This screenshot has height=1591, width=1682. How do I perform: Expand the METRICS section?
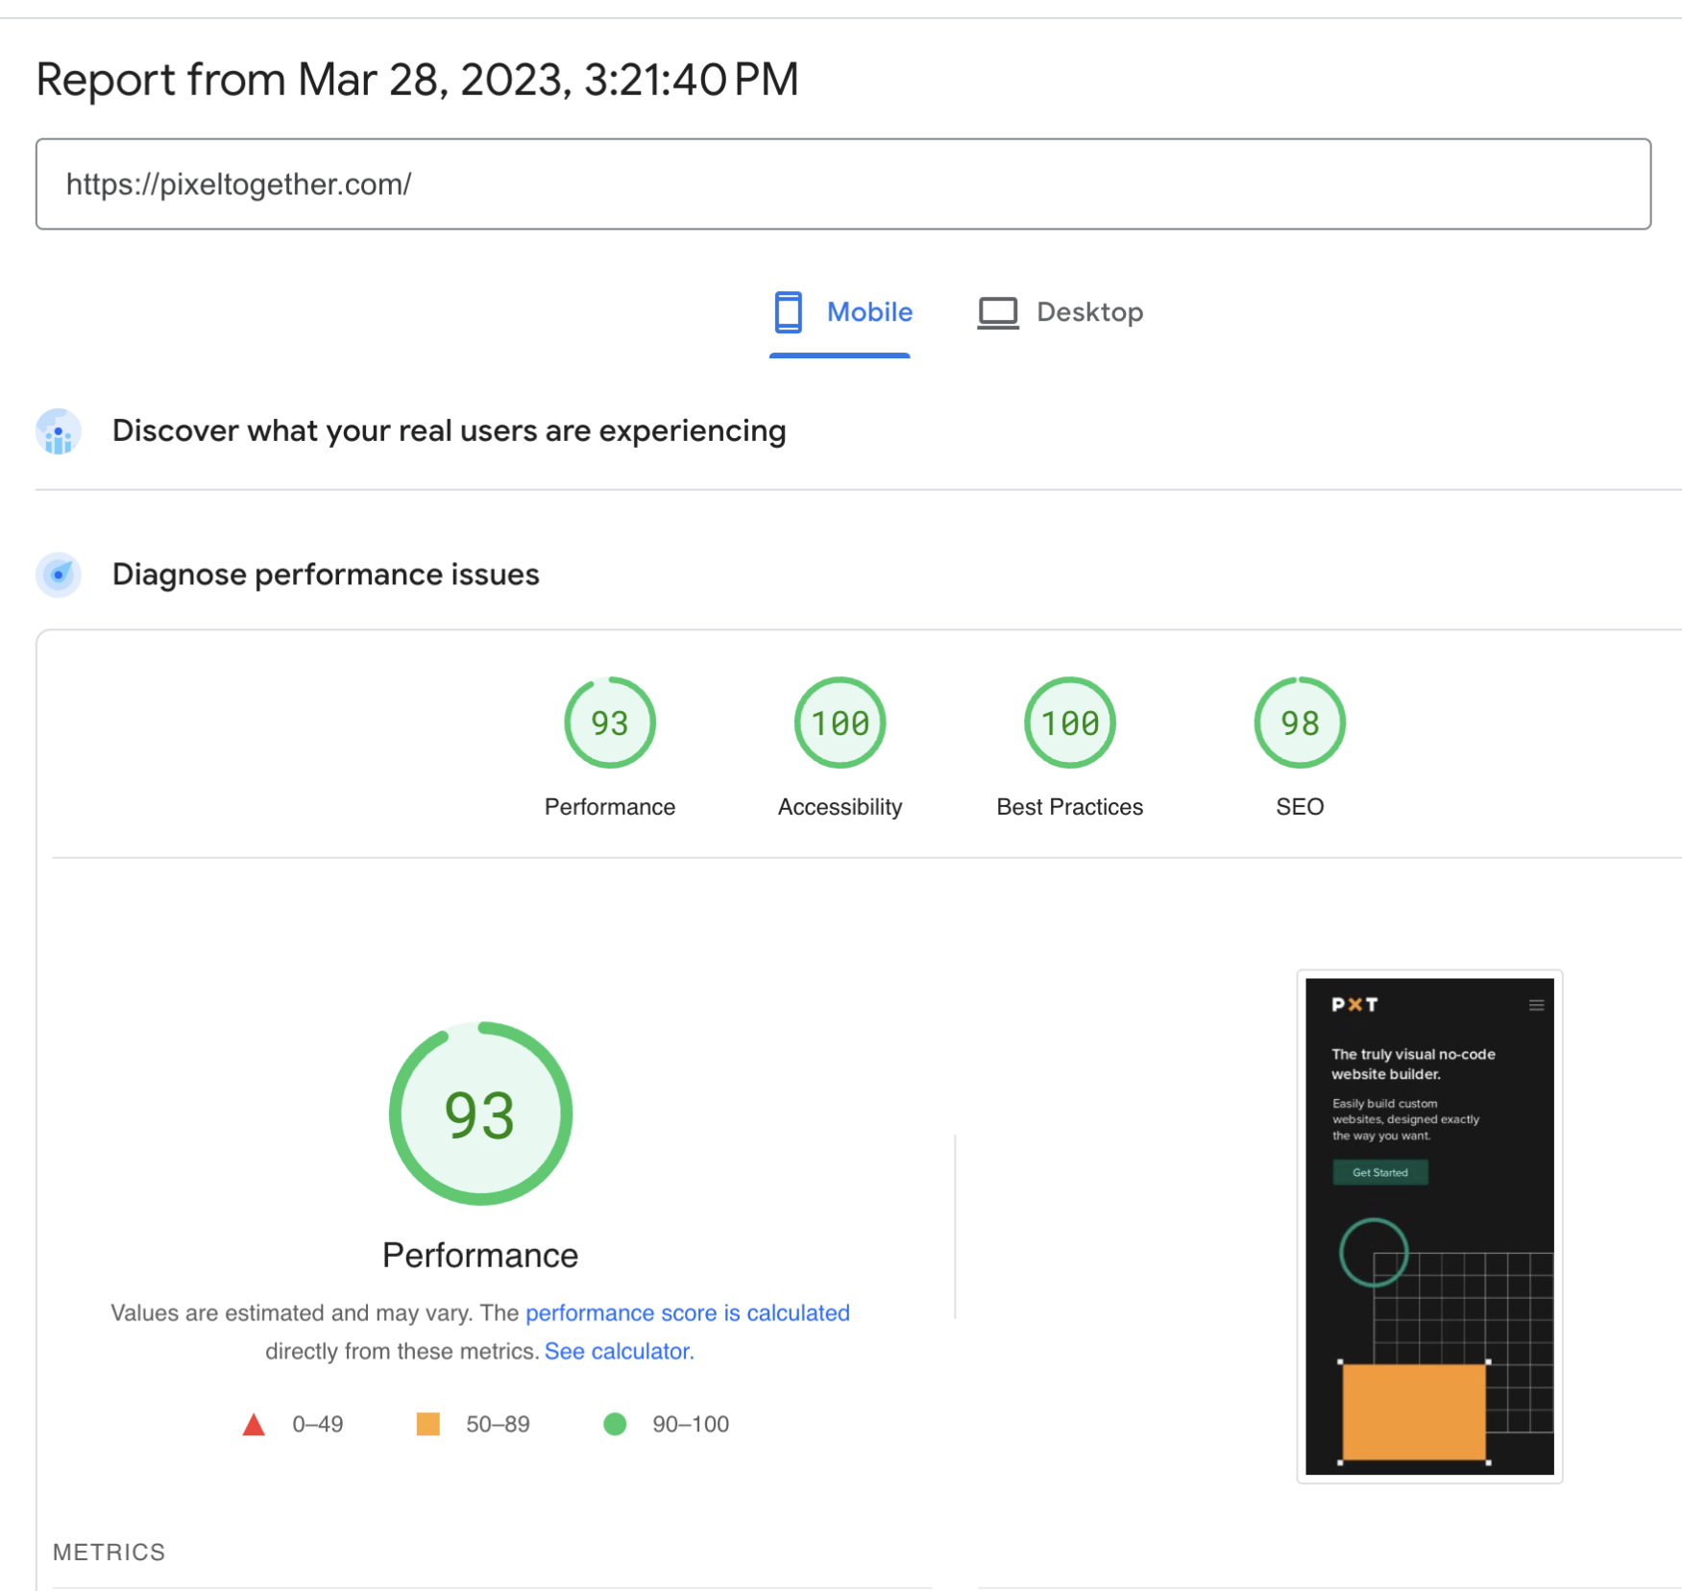[x=110, y=1551]
